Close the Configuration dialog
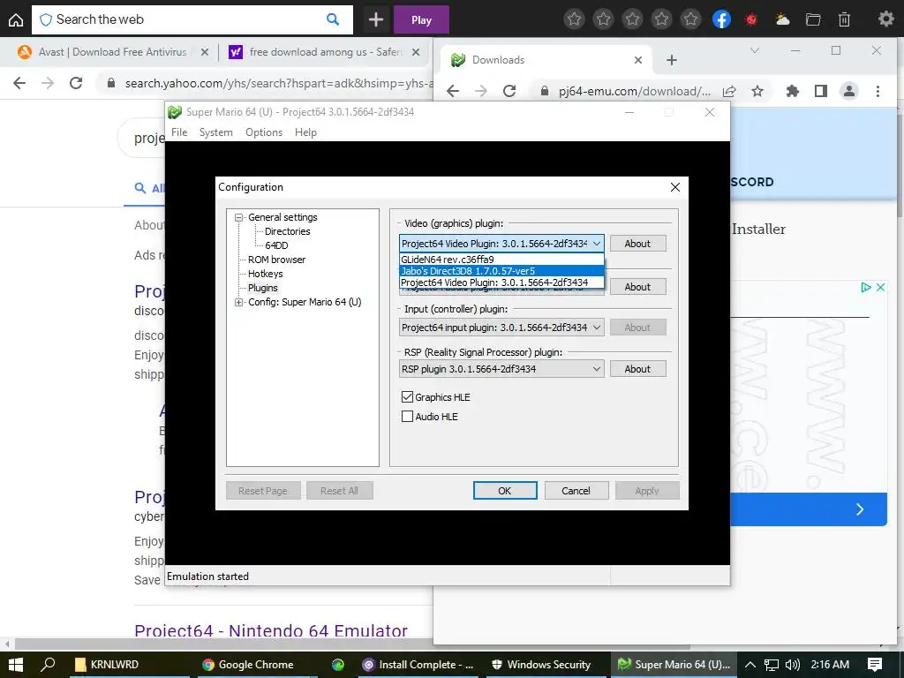The height and width of the screenshot is (678, 904). click(675, 187)
